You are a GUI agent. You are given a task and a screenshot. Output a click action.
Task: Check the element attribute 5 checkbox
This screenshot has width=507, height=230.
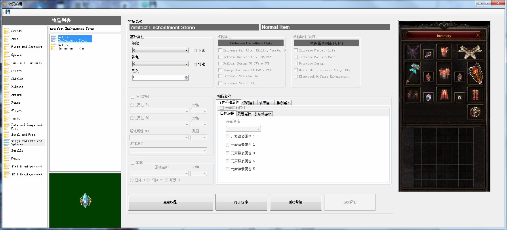(x=228, y=169)
